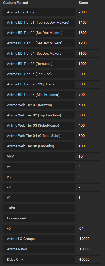Viewport: 105px width, 266px height.
Task: Edit score for Anime BD Tier 01
Action: click(x=87, y=23)
